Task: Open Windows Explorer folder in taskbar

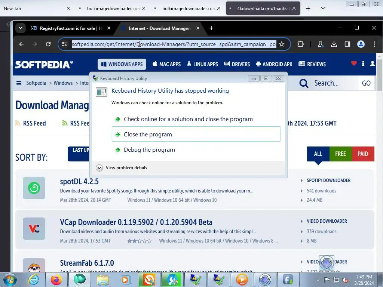Action: tap(103, 280)
